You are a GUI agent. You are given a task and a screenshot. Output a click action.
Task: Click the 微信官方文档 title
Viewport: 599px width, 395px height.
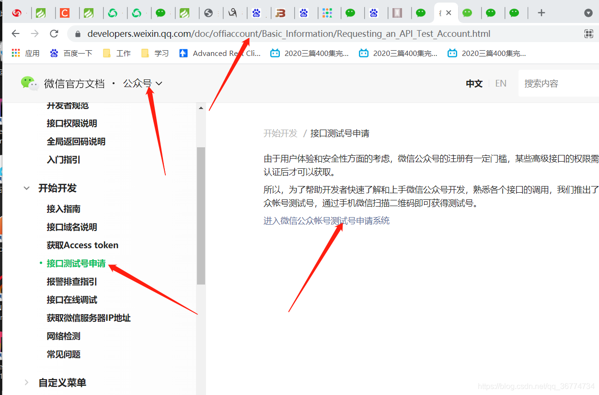point(74,84)
